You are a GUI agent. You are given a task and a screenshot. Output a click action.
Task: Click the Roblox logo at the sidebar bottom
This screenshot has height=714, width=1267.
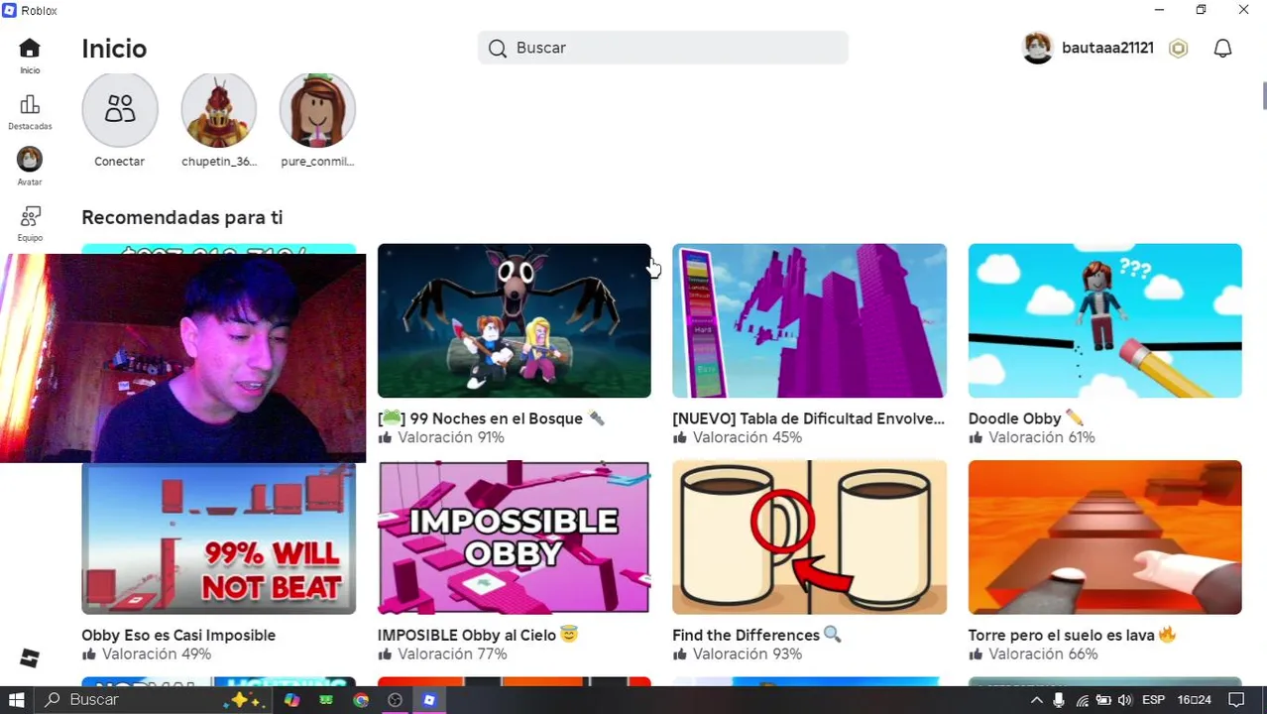click(x=30, y=658)
